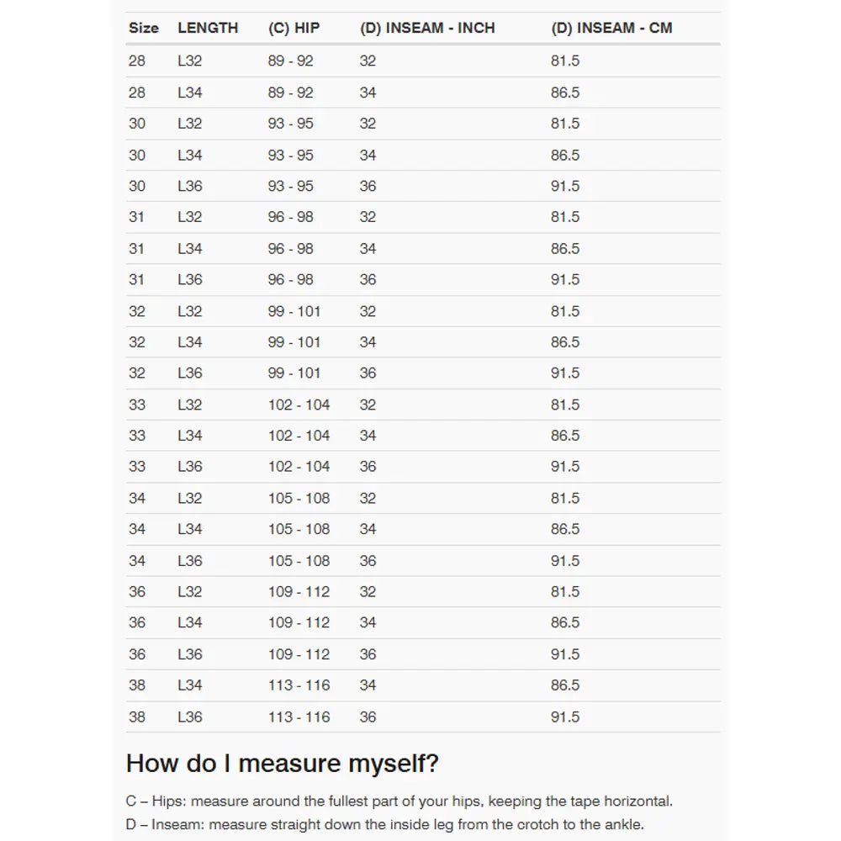Click inseam inch 36 in size 33 row

tap(368, 467)
